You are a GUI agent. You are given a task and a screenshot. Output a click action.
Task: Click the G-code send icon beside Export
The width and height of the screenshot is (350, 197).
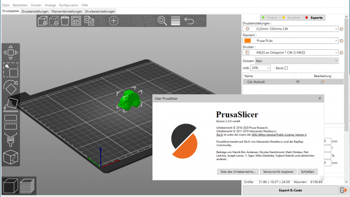[x=343, y=190]
